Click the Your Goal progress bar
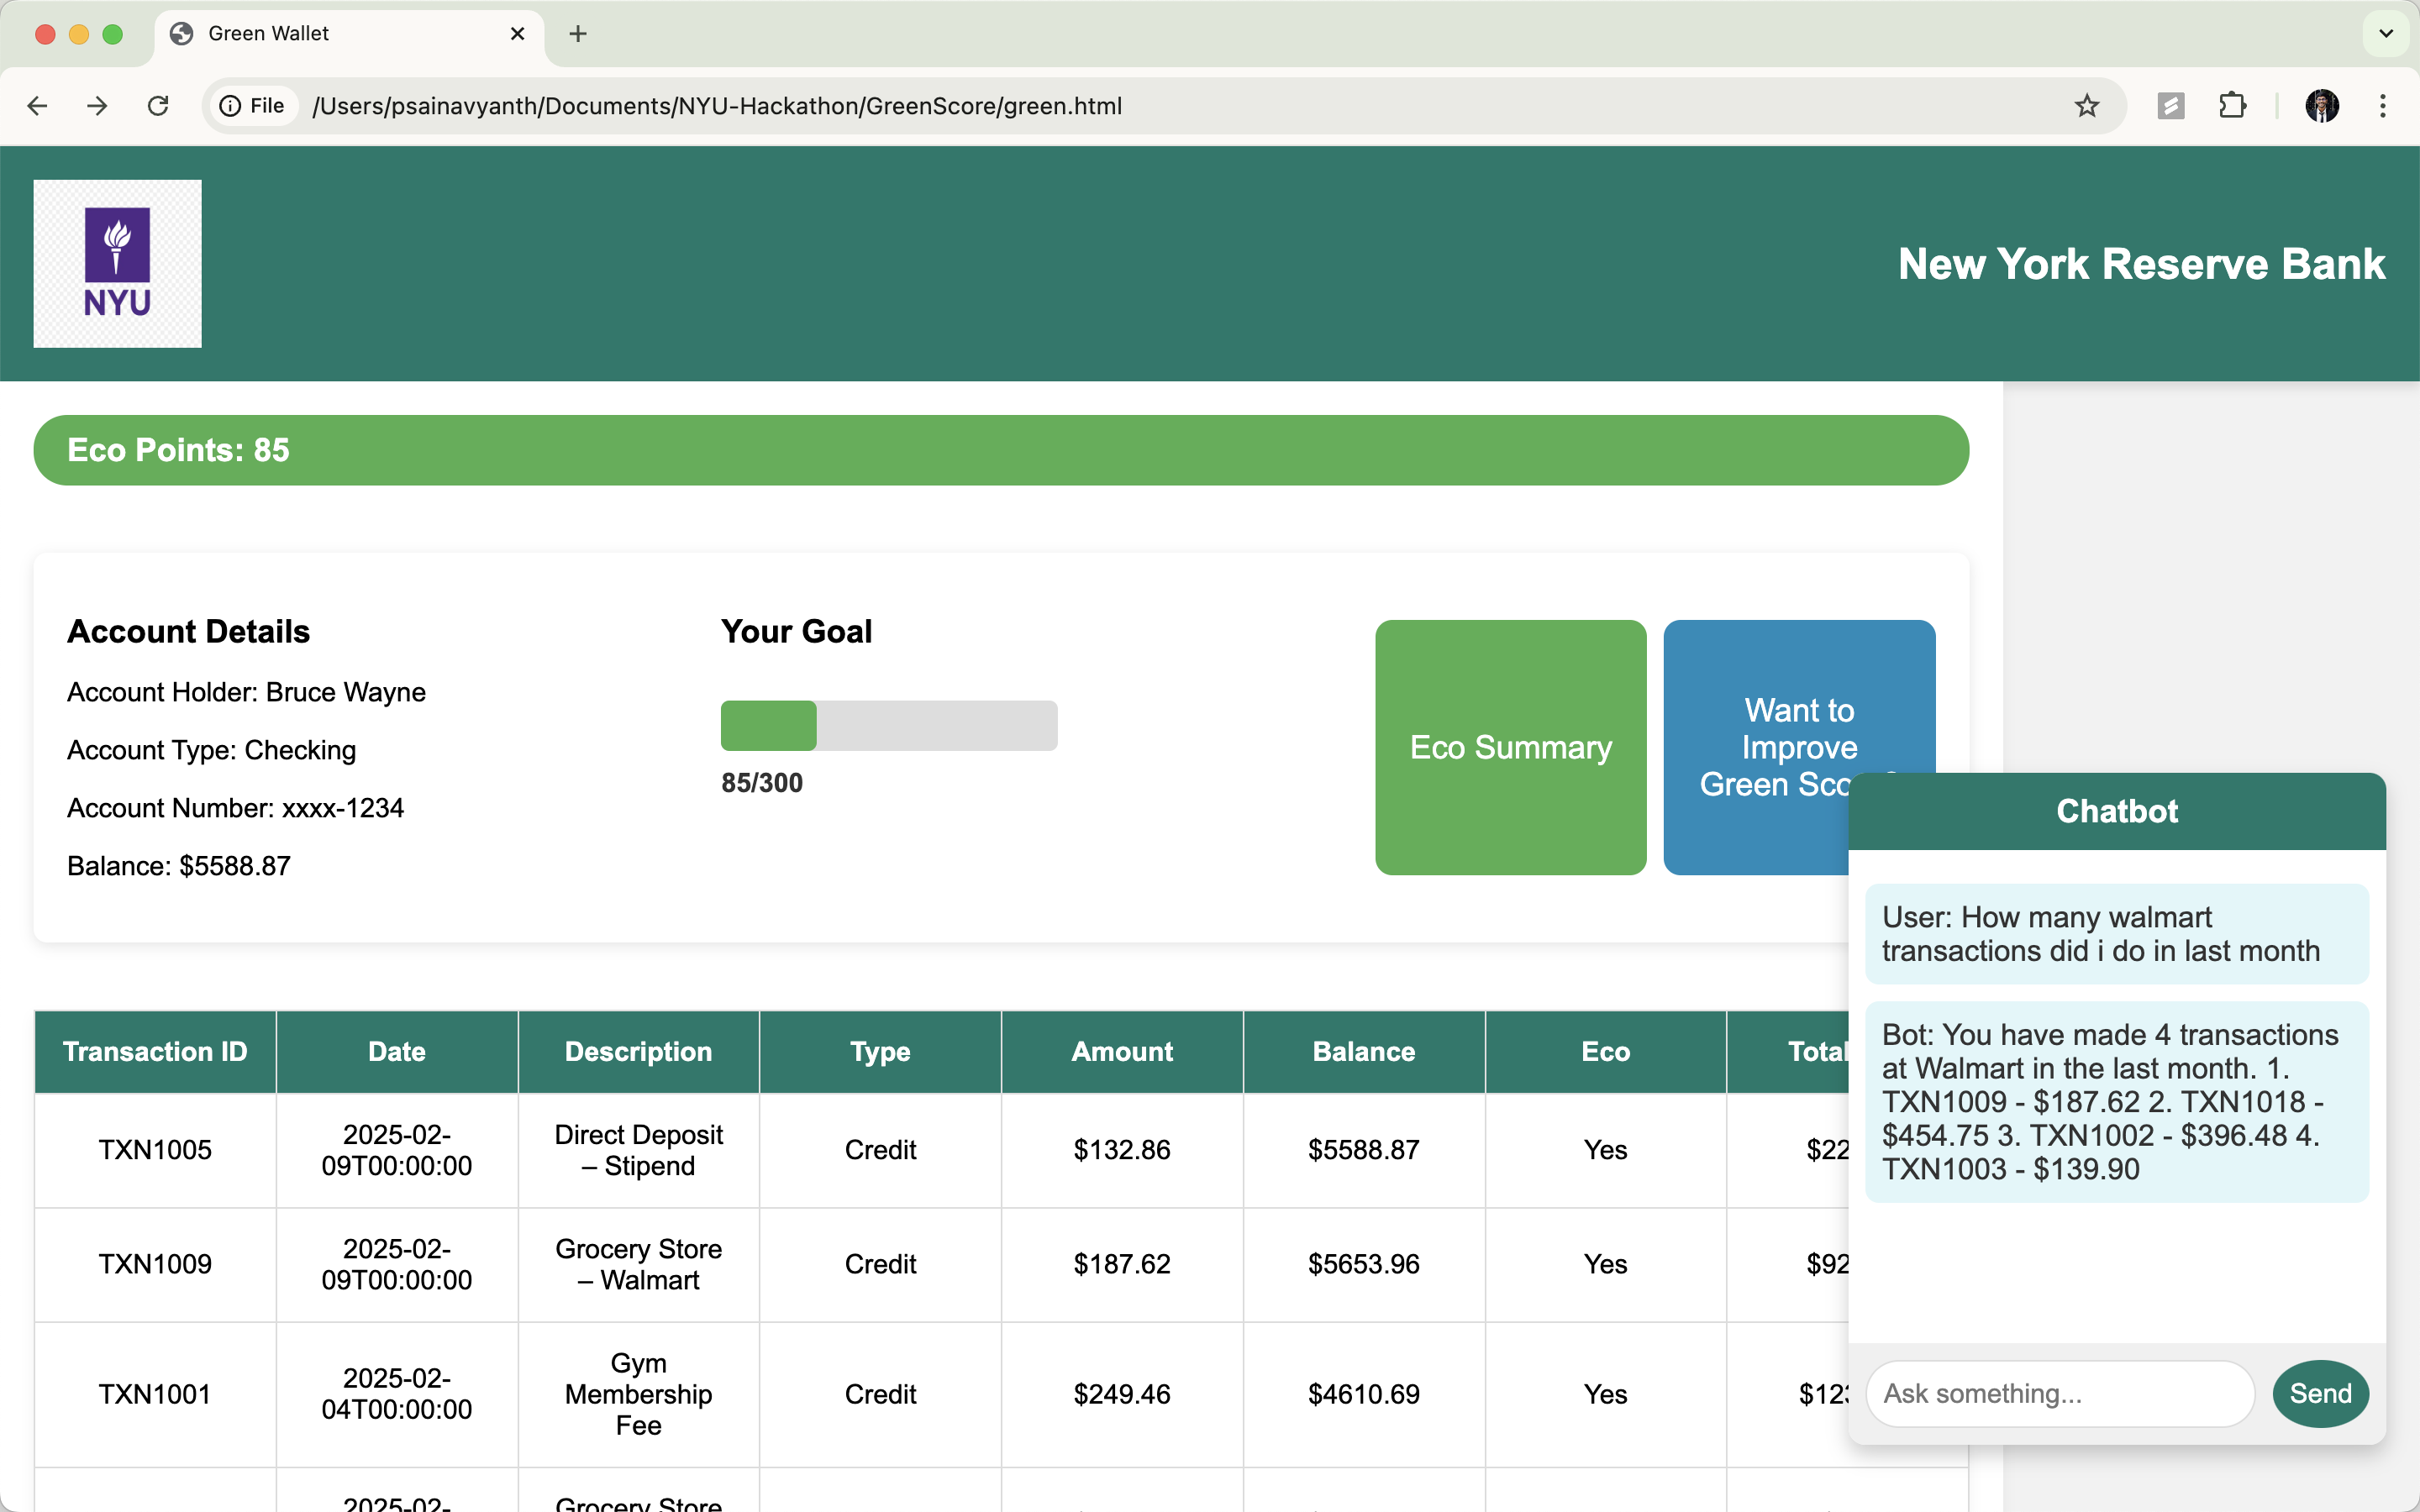 coord(888,725)
